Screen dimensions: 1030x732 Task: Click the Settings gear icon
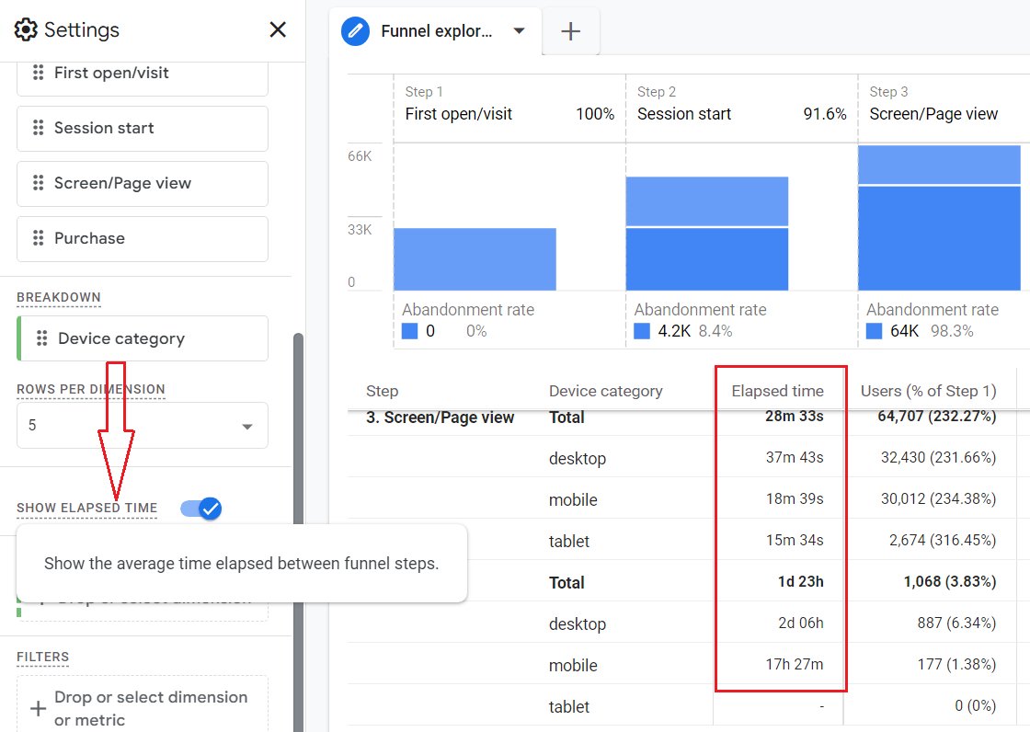25,29
